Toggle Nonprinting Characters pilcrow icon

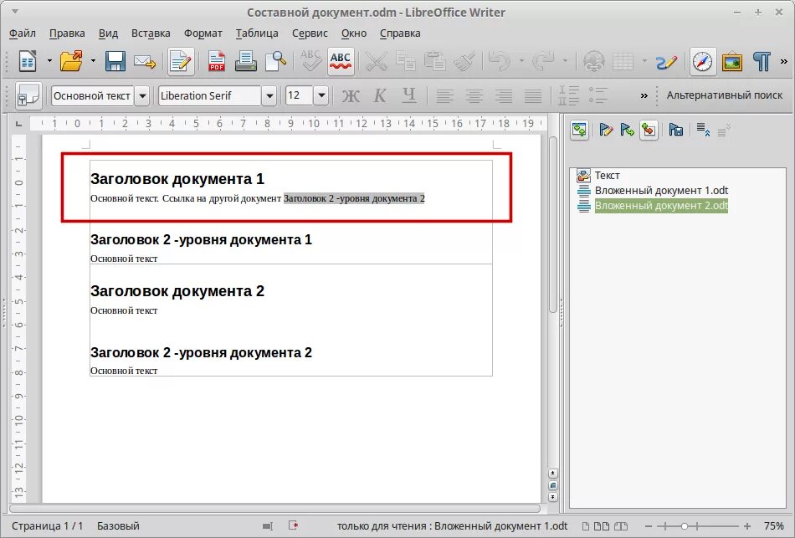[761, 61]
